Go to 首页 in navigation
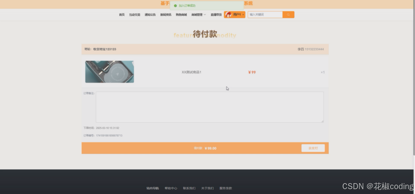The height and width of the screenshot is (194, 415). click(x=122, y=15)
